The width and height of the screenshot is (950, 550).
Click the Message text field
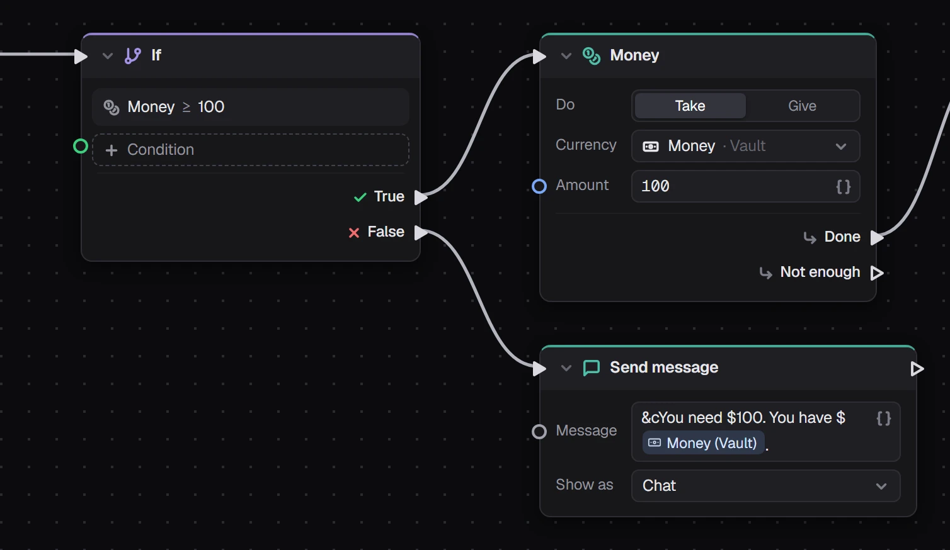pyautogui.click(x=766, y=432)
